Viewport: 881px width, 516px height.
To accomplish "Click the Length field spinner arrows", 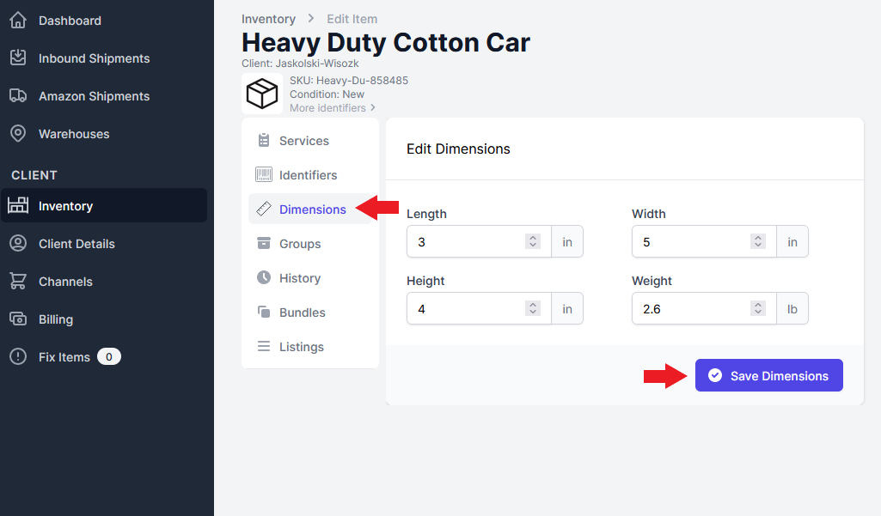I will (533, 241).
